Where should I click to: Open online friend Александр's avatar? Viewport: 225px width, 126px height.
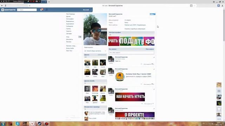pos(95,89)
